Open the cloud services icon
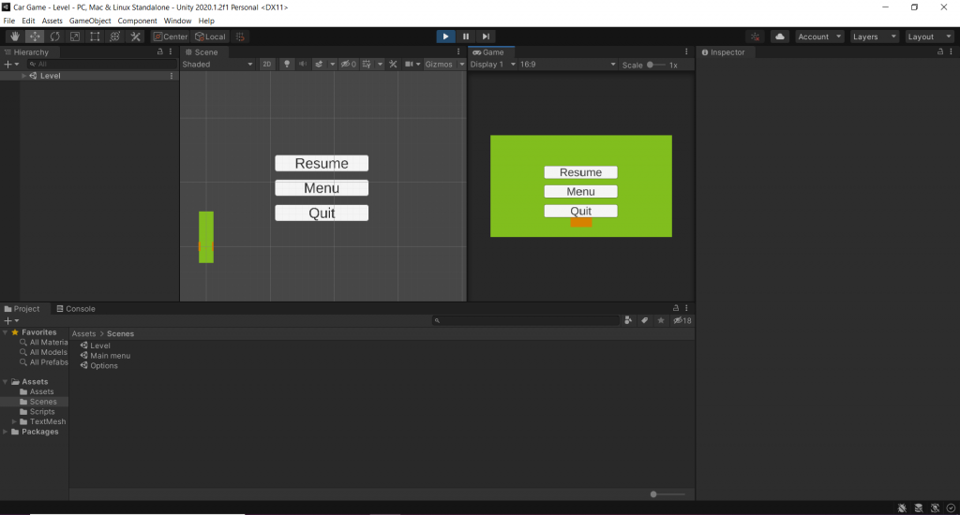Screen dimensions: 960x515 point(780,37)
